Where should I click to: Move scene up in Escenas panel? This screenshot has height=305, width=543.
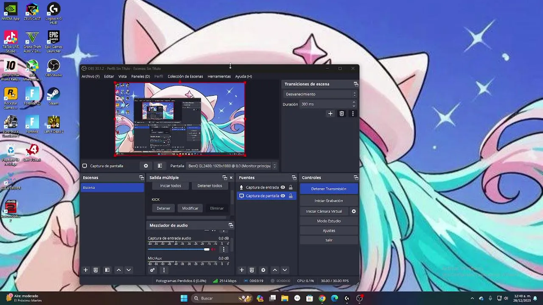[119, 270]
